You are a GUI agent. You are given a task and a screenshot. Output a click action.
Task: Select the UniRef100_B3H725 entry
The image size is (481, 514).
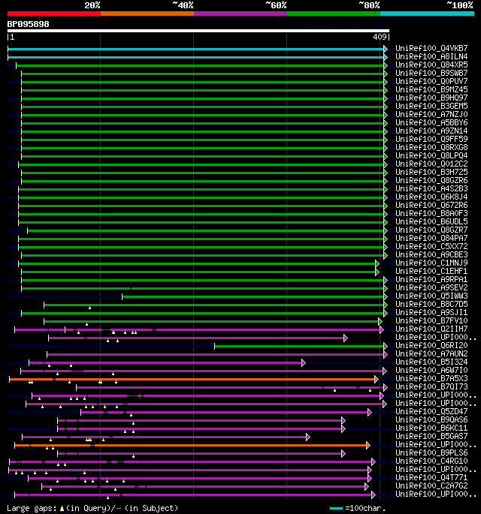[431, 172]
